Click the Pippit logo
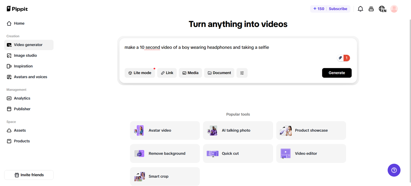The height and width of the screenshot is (186, 411). pos(17,9)
